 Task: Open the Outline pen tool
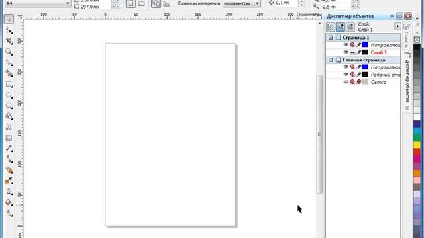[9, 192]
